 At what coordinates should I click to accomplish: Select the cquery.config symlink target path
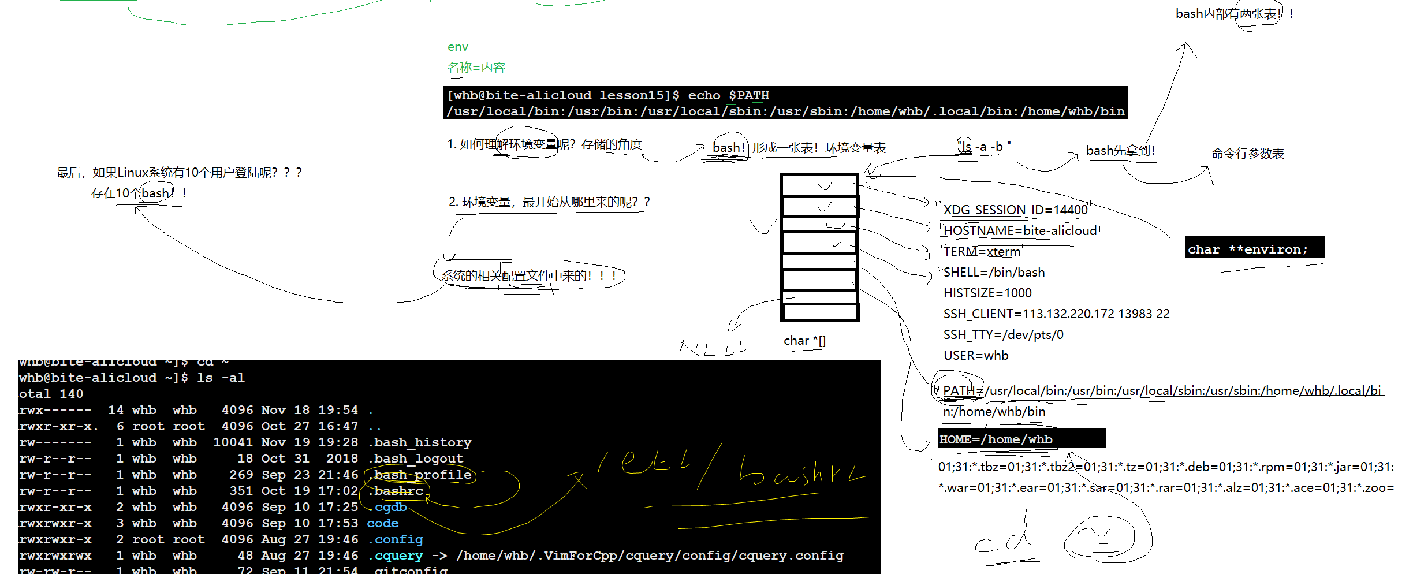pos(650,556)
